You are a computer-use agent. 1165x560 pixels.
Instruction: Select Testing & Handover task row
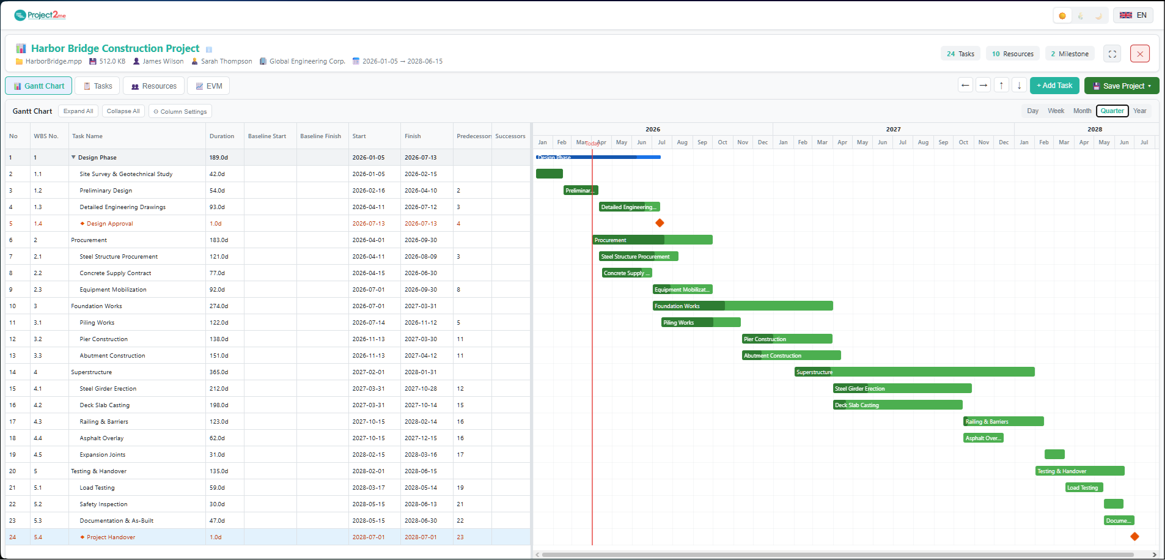click(x=268, y=471)
